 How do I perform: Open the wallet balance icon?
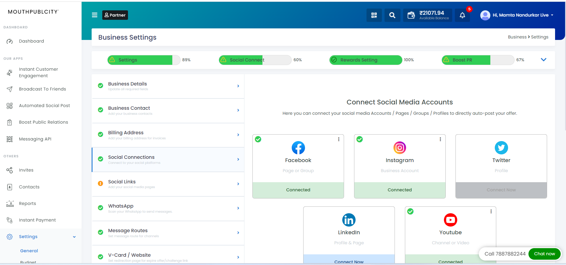tap(411, 15)
